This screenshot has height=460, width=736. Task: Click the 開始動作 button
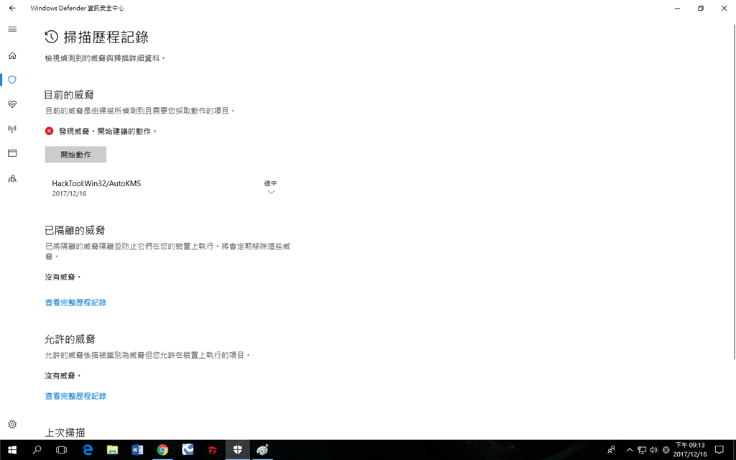[75, 155]
